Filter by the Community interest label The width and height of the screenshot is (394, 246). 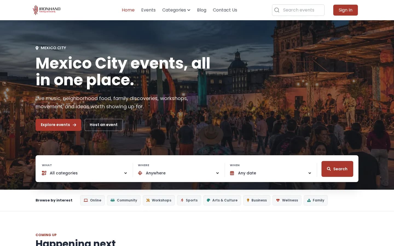pyautogui.click(x=127, y=200)
